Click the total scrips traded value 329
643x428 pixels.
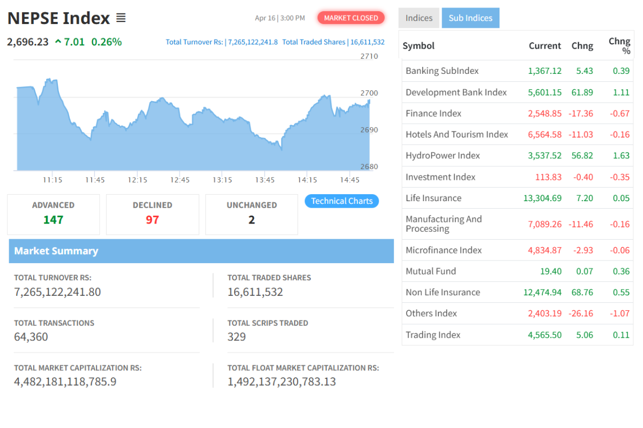point(237,337)
